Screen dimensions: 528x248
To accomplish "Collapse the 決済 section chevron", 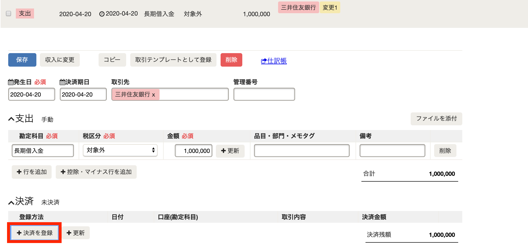I will click(11, 203).
